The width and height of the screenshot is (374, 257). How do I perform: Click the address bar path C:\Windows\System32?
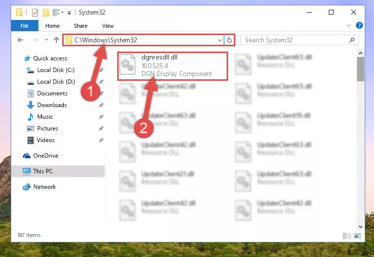tap(106, 40)
